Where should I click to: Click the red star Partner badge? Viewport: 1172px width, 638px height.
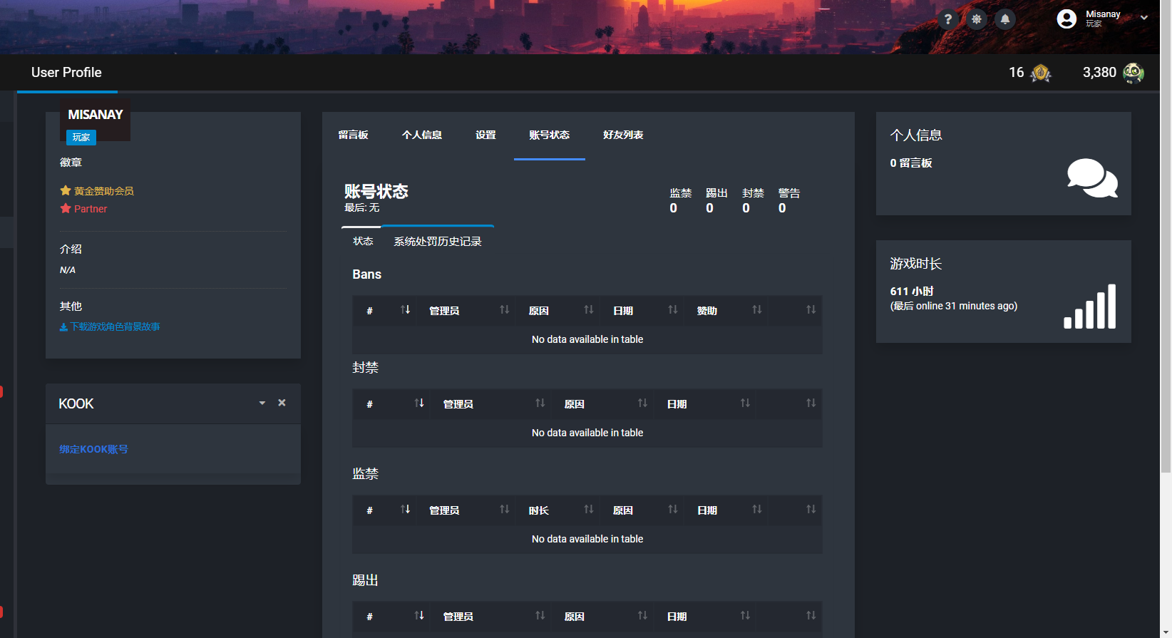pos(83,209)
